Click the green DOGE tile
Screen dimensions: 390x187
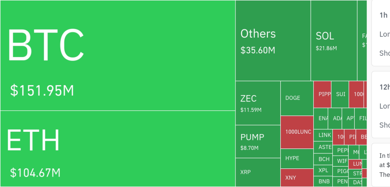click(297, 98)
